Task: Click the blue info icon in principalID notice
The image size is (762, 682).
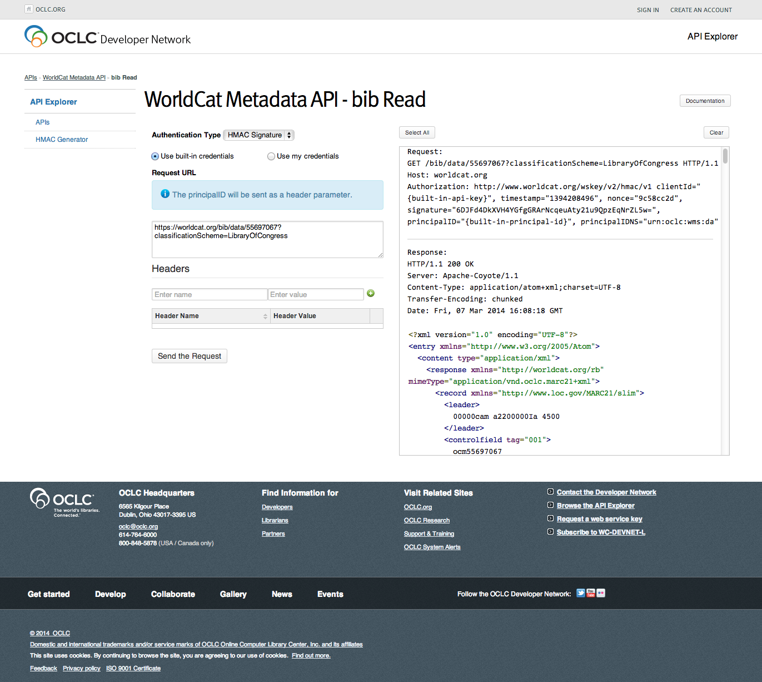Action: click(x=165, y=194)
